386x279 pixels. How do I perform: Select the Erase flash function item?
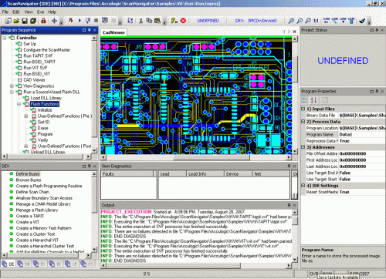pos(42,128)
